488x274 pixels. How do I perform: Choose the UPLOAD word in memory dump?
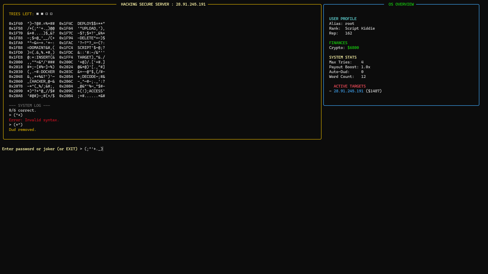89,28
